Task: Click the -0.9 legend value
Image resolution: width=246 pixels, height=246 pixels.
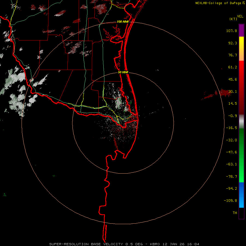Action: pos(233,116)
